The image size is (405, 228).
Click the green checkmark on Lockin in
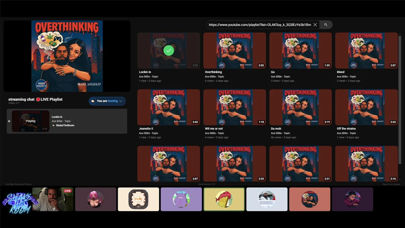coord(169,50)
